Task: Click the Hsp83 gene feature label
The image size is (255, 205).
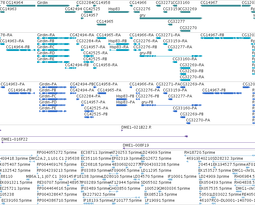Action: 114,9
